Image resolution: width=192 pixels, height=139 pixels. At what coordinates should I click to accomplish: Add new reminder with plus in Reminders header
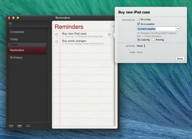tap(113, 27)
